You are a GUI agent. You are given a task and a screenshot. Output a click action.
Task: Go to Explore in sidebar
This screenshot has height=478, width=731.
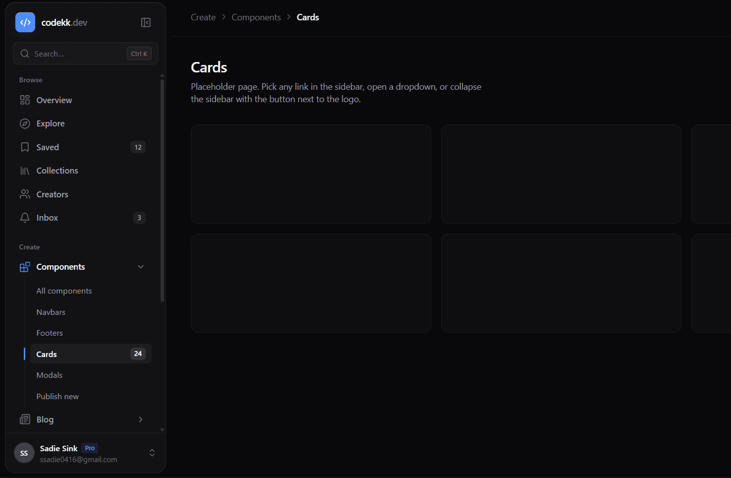(x=82, y=123)
